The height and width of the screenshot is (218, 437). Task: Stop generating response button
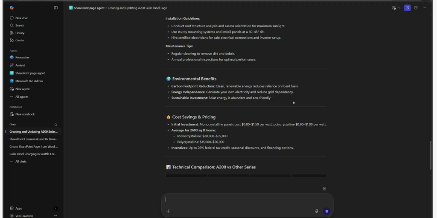click(326, 211)
